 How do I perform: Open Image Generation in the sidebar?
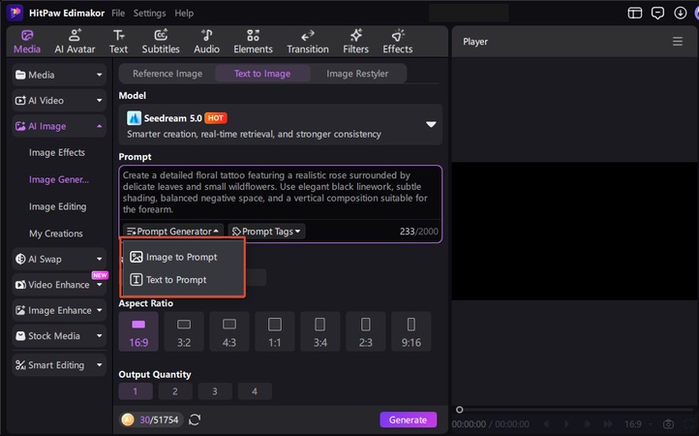point(59,179)
